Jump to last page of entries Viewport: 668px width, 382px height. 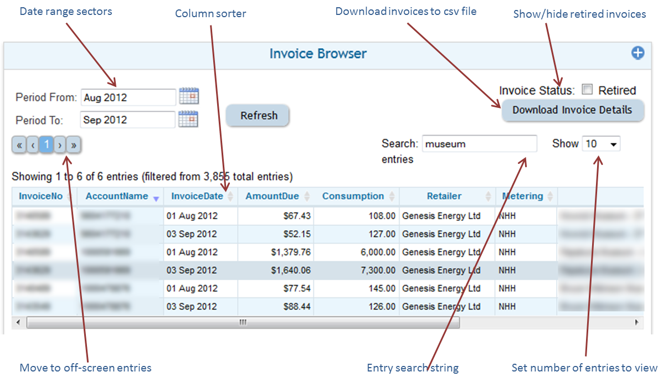click(74, 145)
